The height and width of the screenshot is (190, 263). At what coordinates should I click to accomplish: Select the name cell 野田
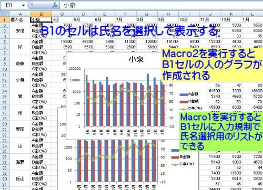[x=20, y=129]
